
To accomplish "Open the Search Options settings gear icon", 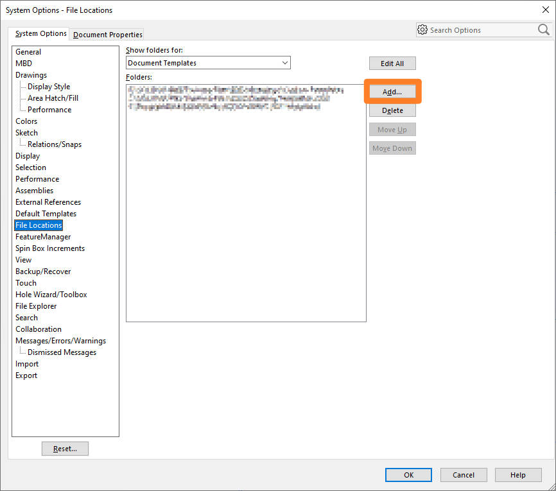I will point(422,30).
